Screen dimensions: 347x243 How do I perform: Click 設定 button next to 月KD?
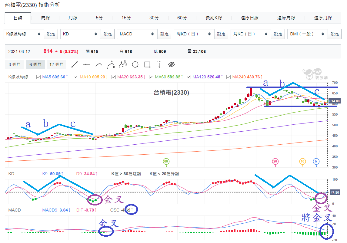pos(278,34)
